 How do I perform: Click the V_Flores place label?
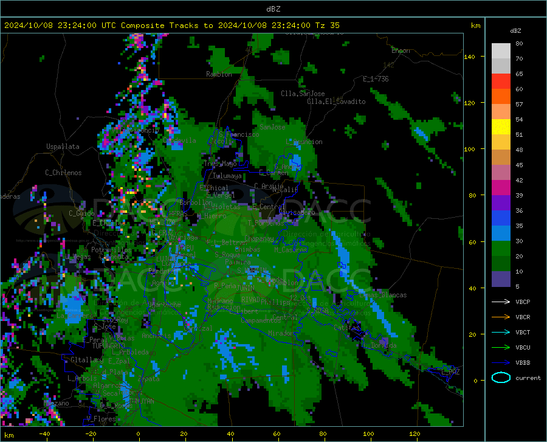click(x=101, y=419)
